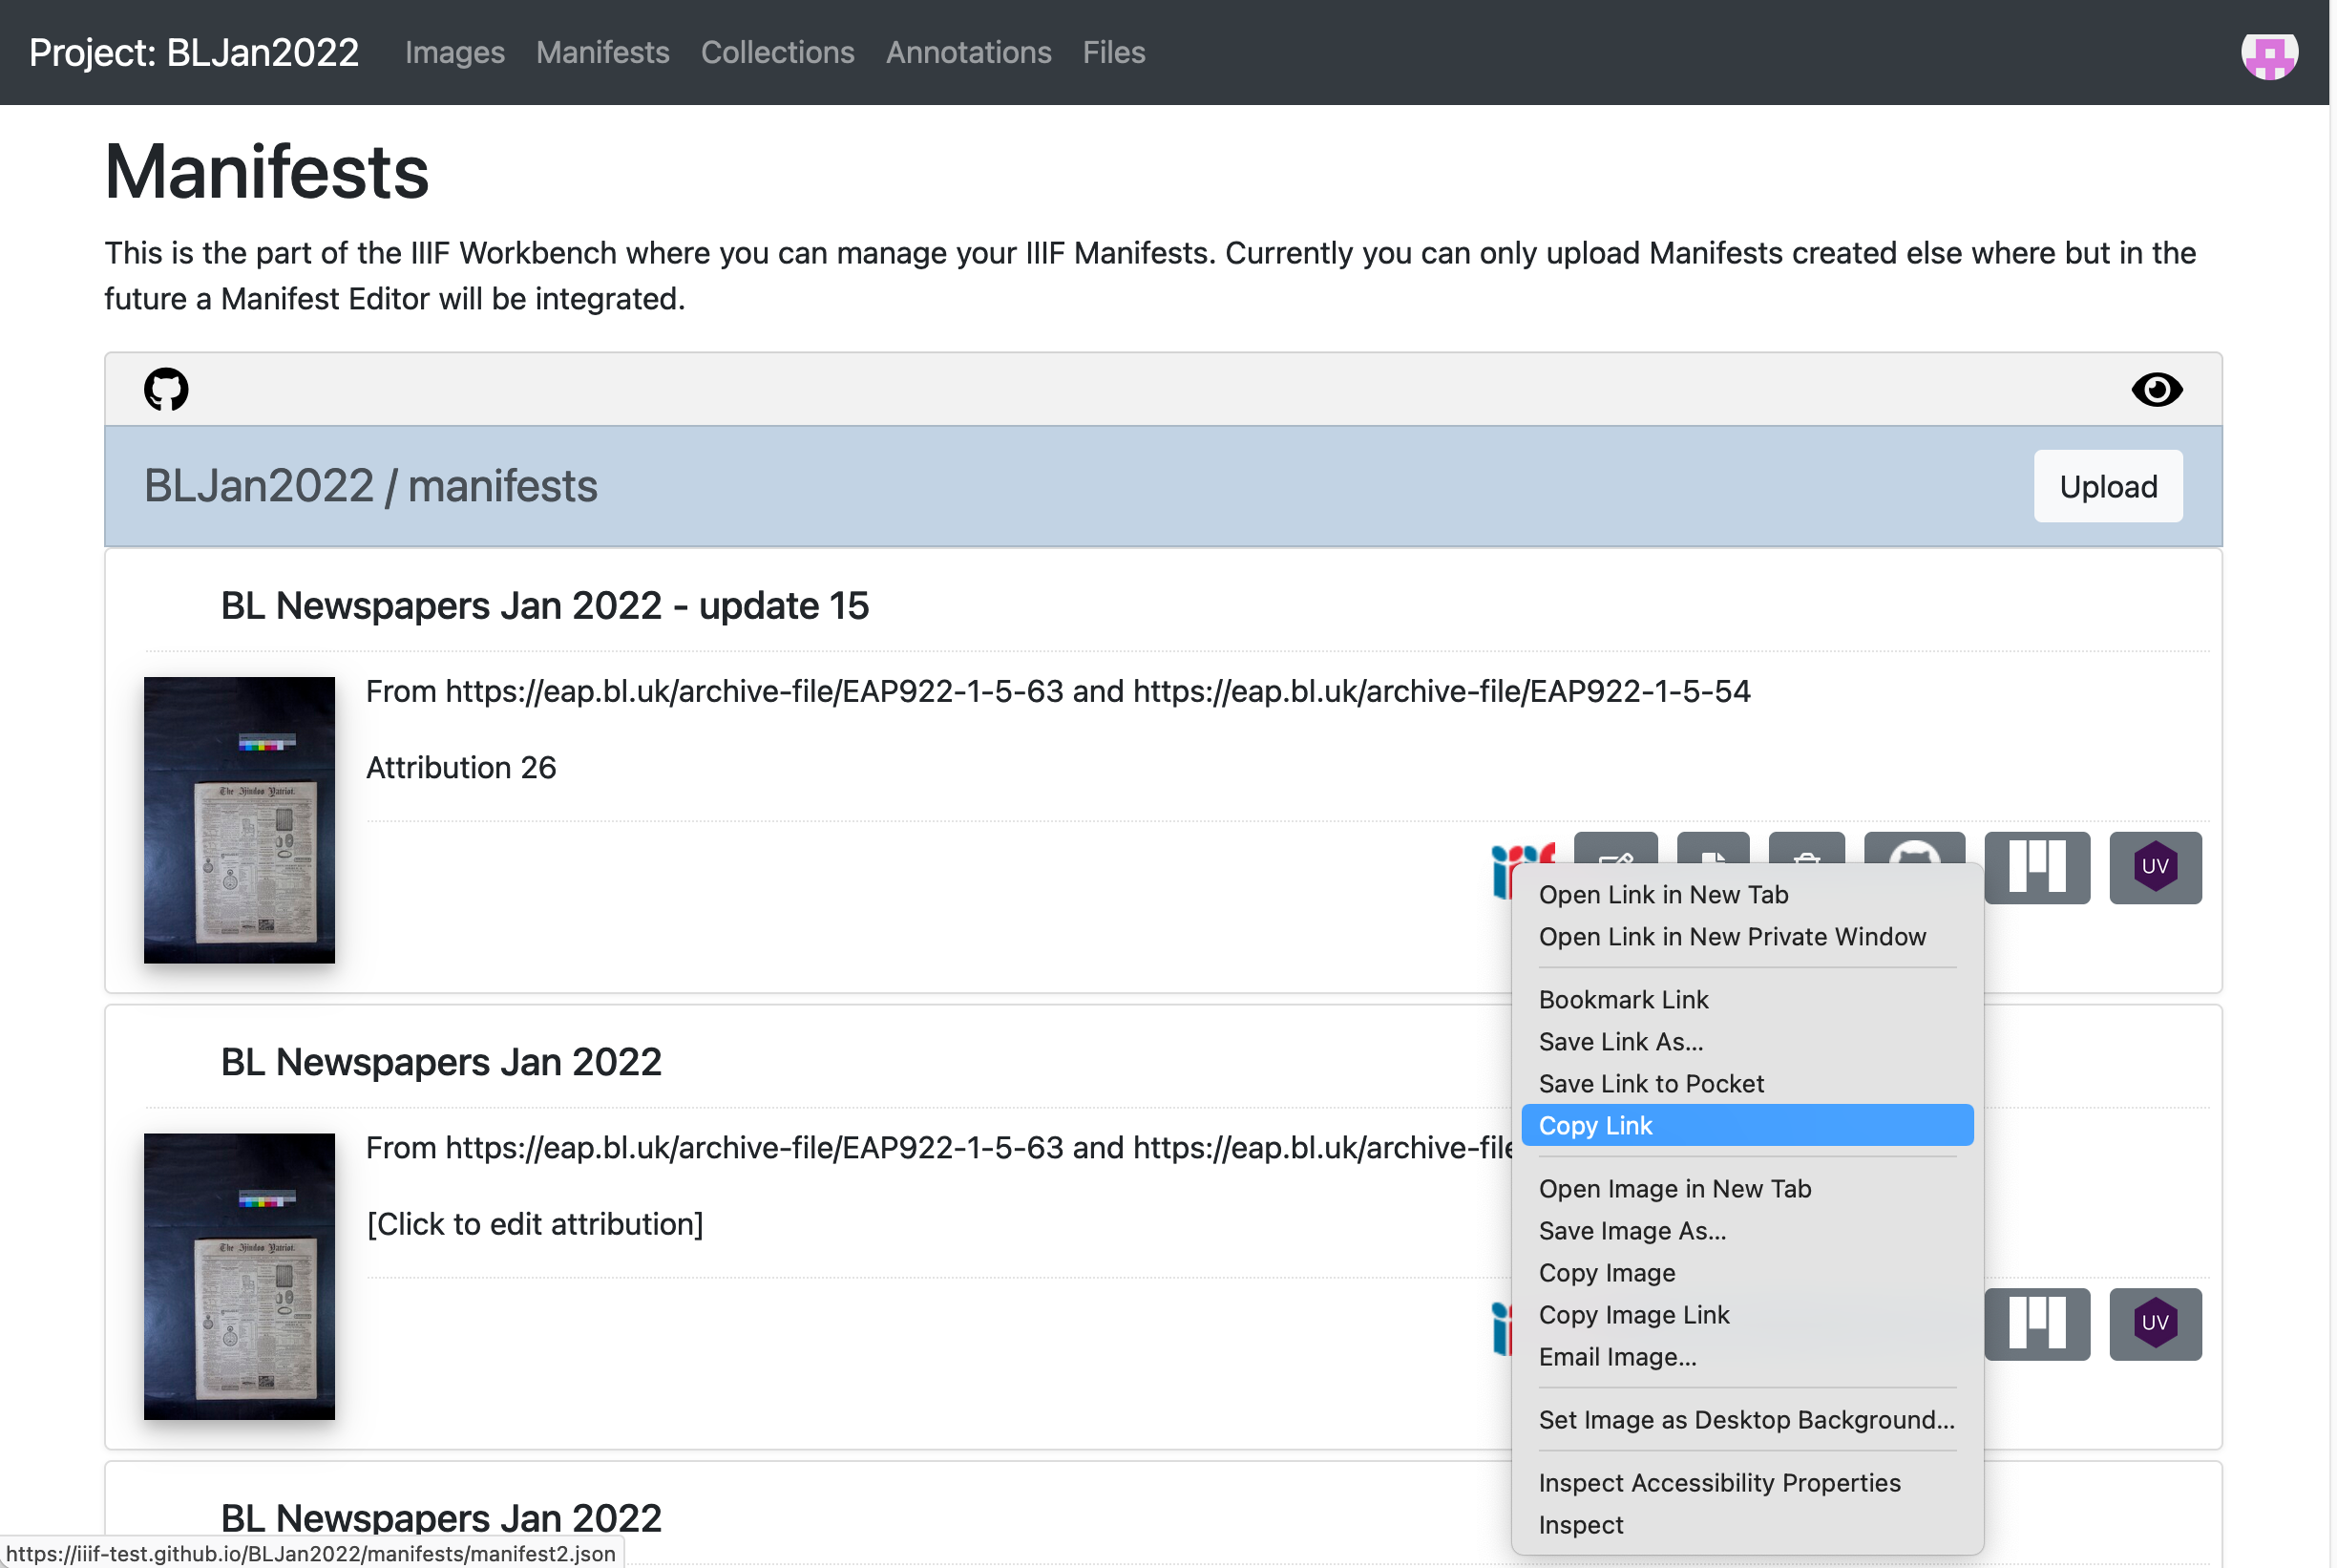Select Save Link As... menu entry
Screen dimensions: 2337x1568
pos(1747,1042)
